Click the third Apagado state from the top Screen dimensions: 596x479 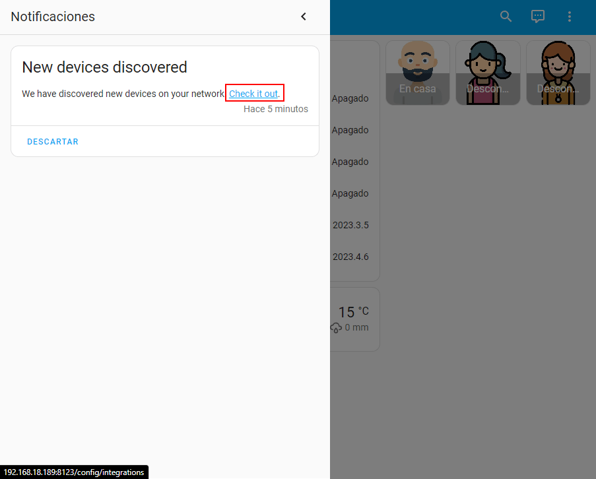click(x=350, y=162)
